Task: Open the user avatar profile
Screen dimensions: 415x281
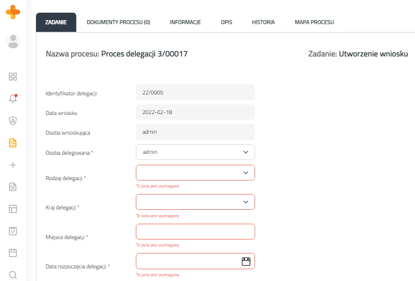Action: tap(13, 41)
